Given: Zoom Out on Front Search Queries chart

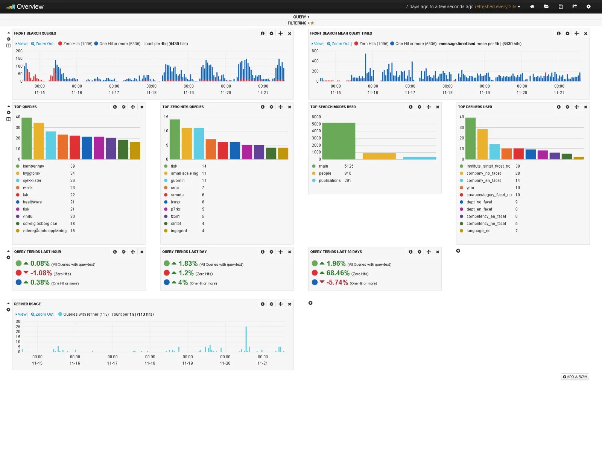Looking at the screenshot, I should [42, 44].
